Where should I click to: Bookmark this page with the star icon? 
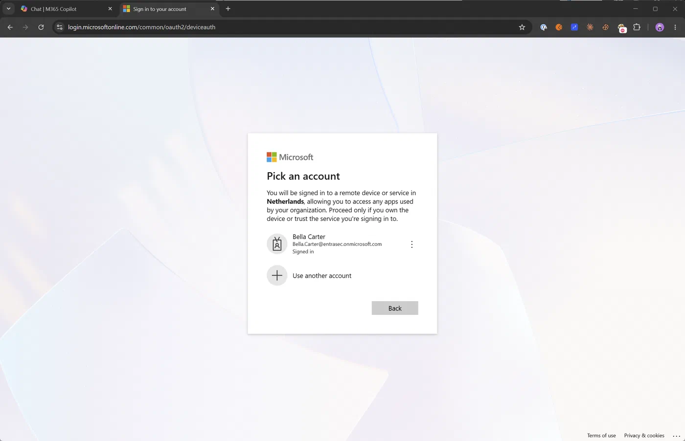point(522,27)
